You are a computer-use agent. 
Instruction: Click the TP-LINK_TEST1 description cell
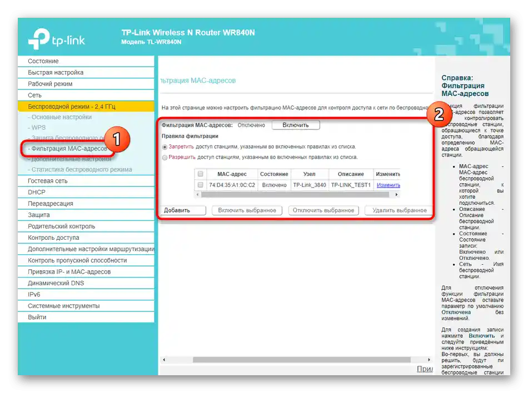(x=351, y=185)
